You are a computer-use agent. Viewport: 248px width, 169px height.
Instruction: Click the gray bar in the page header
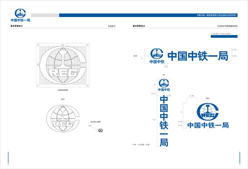coord(45,15)
